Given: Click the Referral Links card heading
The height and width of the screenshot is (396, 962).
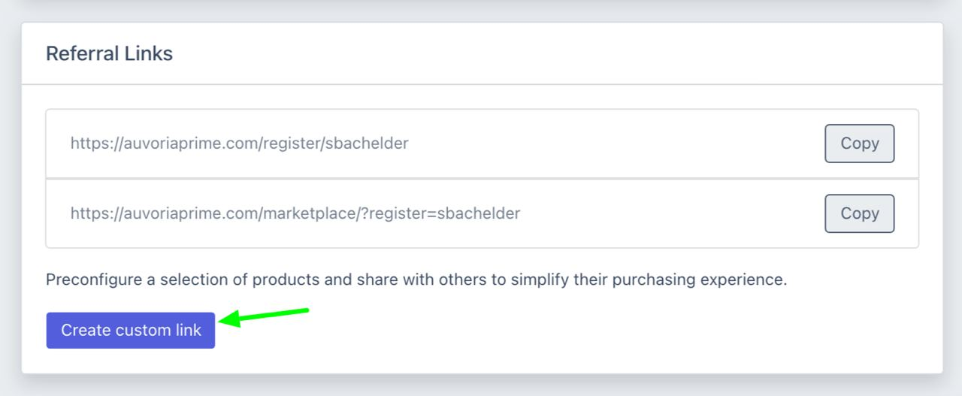Looking at the screenshot, I should [x=110, y=54].
